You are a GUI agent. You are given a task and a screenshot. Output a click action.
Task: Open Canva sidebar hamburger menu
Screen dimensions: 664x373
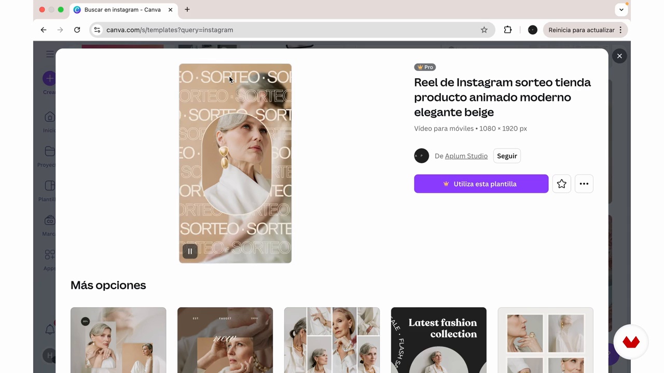pyautogui.click(x=50, y=54)
